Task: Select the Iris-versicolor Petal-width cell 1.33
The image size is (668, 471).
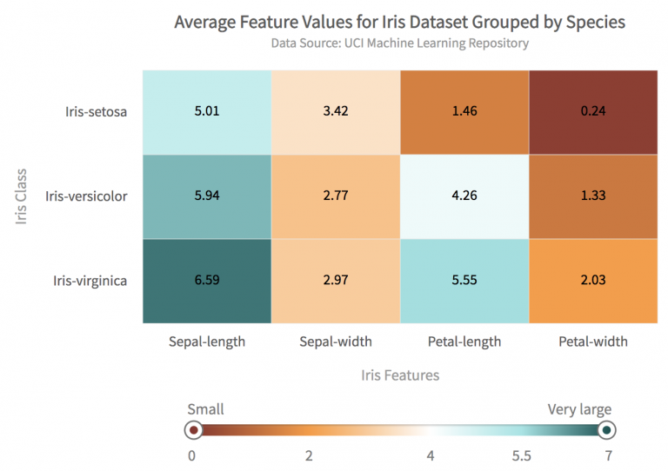Action: 593,196
